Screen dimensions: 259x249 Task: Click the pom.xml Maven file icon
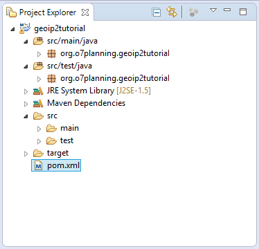pos(38,165)
